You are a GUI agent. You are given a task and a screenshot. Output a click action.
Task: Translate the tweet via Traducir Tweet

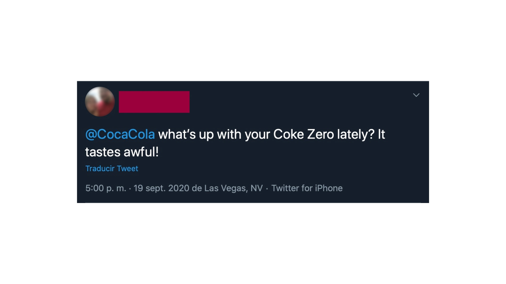click(112, 169)
